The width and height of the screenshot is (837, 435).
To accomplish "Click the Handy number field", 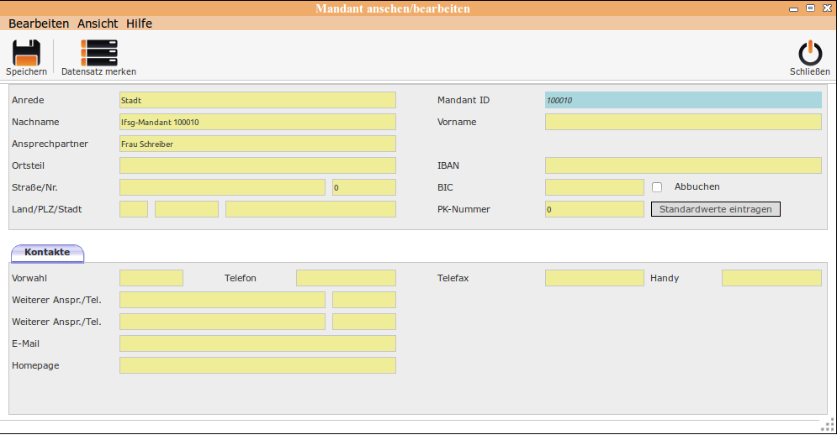I will [771, 278].
